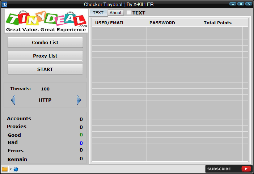The image size is (254, 174).
Task: Click the Good counter label
Action: click(14, 135)
